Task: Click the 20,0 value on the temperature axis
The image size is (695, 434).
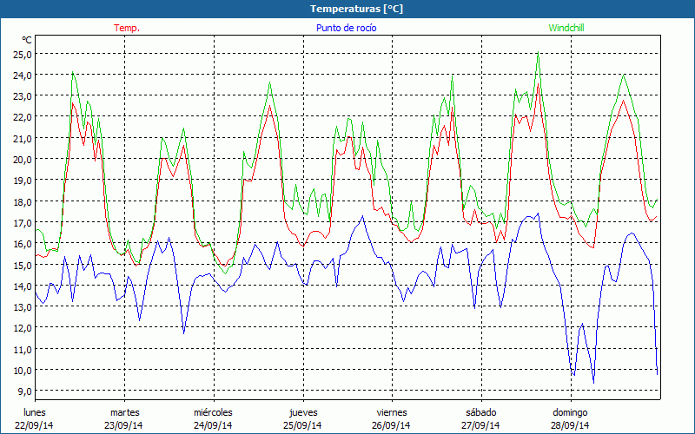Action: pyautogui.click(x=22, y=159)
